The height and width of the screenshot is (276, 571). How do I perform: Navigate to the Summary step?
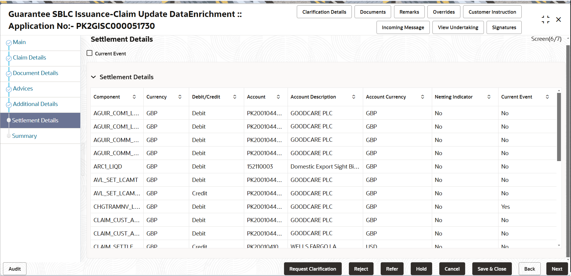coord(24,136)
